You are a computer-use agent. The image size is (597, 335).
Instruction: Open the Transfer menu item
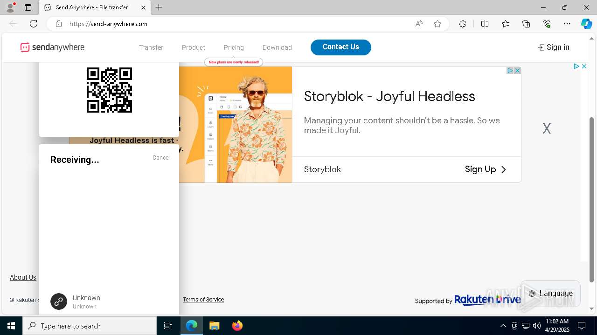(151, 47)
